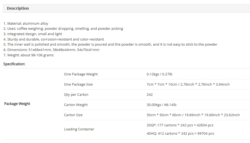Click the Loading Container label
Screen dimensions: 250x143
[79, 129]
